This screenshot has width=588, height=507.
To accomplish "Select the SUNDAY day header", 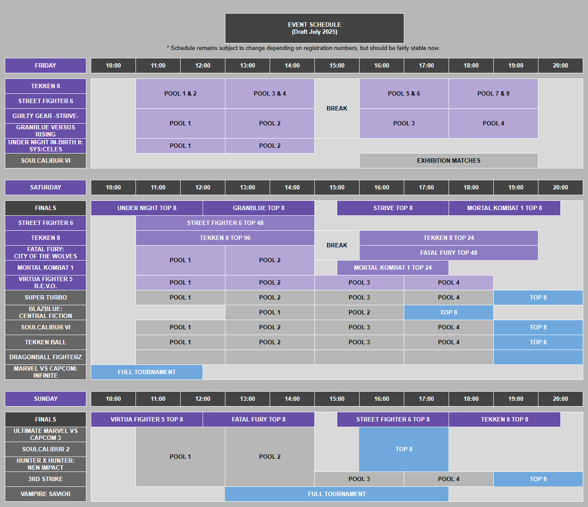I will pos(45,399).
